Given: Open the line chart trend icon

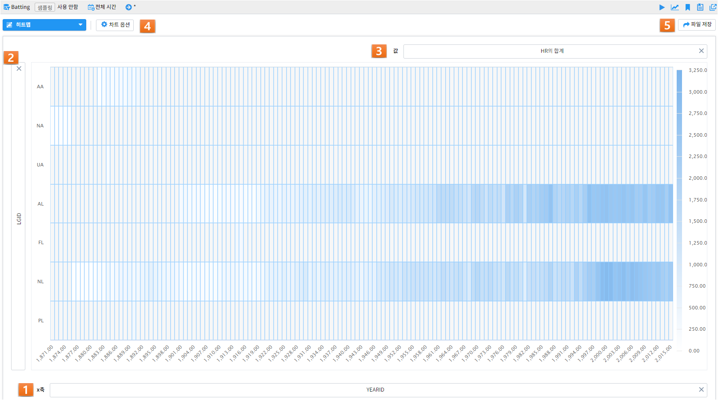Looking at the screenshot, I should pyautogui.click(x=675, y=7).
